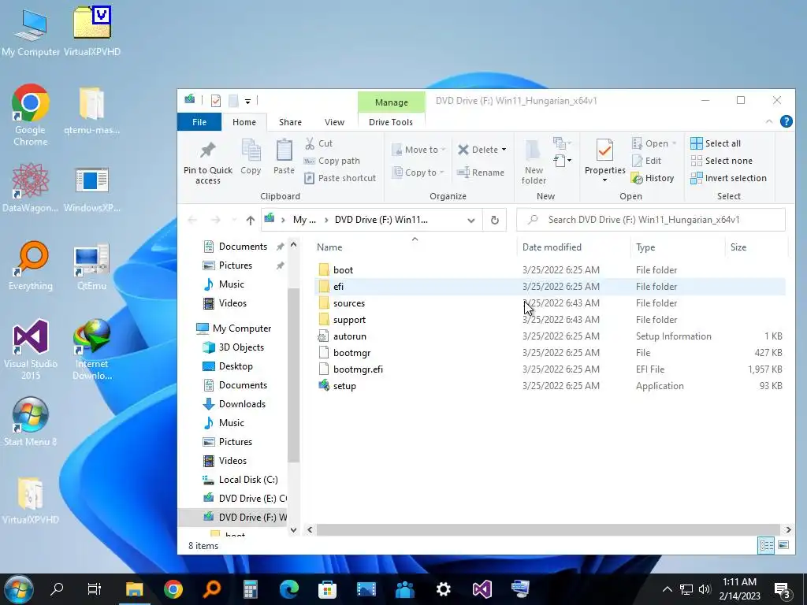Select Visual Studio 2015 desktop icon
Screen dimensions: 807x605
click(x=31, y=349)
